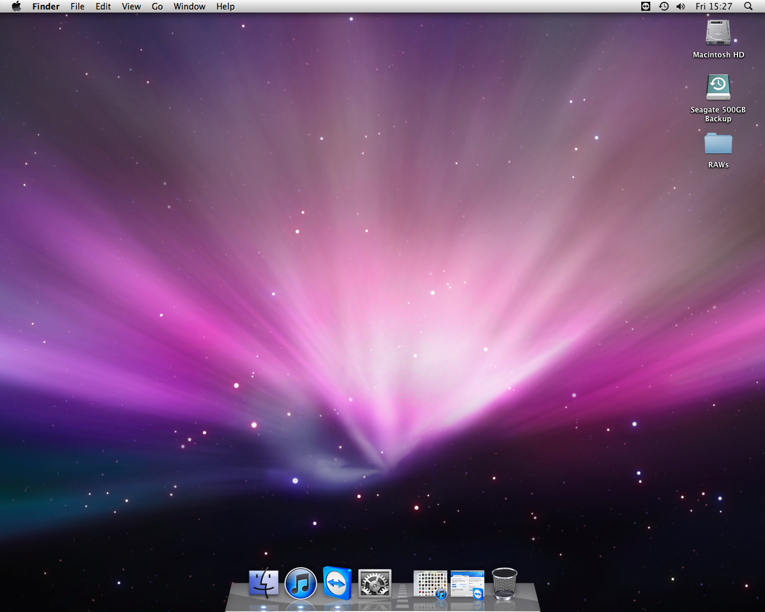Open the Time Machine menu bar icon
This screenshot has width=765, height=612.
pyautogui.click(x=663, y=7)
